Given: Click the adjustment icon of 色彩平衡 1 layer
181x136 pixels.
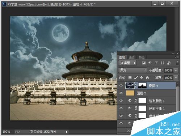Looking at the screenshot, I should tap(130, 108).
